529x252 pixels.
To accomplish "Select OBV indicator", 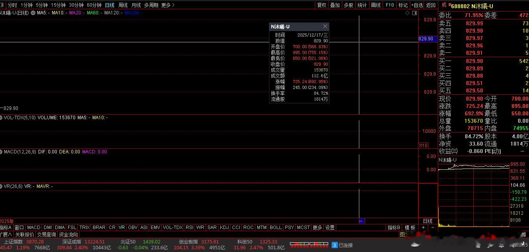I will 133,228.
